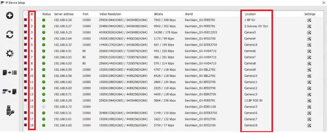Image resolution: width=327 pixels, height=133 pixels.
Task: Uncheck the checkbox for camera ID 1
Action: (26, 20)
